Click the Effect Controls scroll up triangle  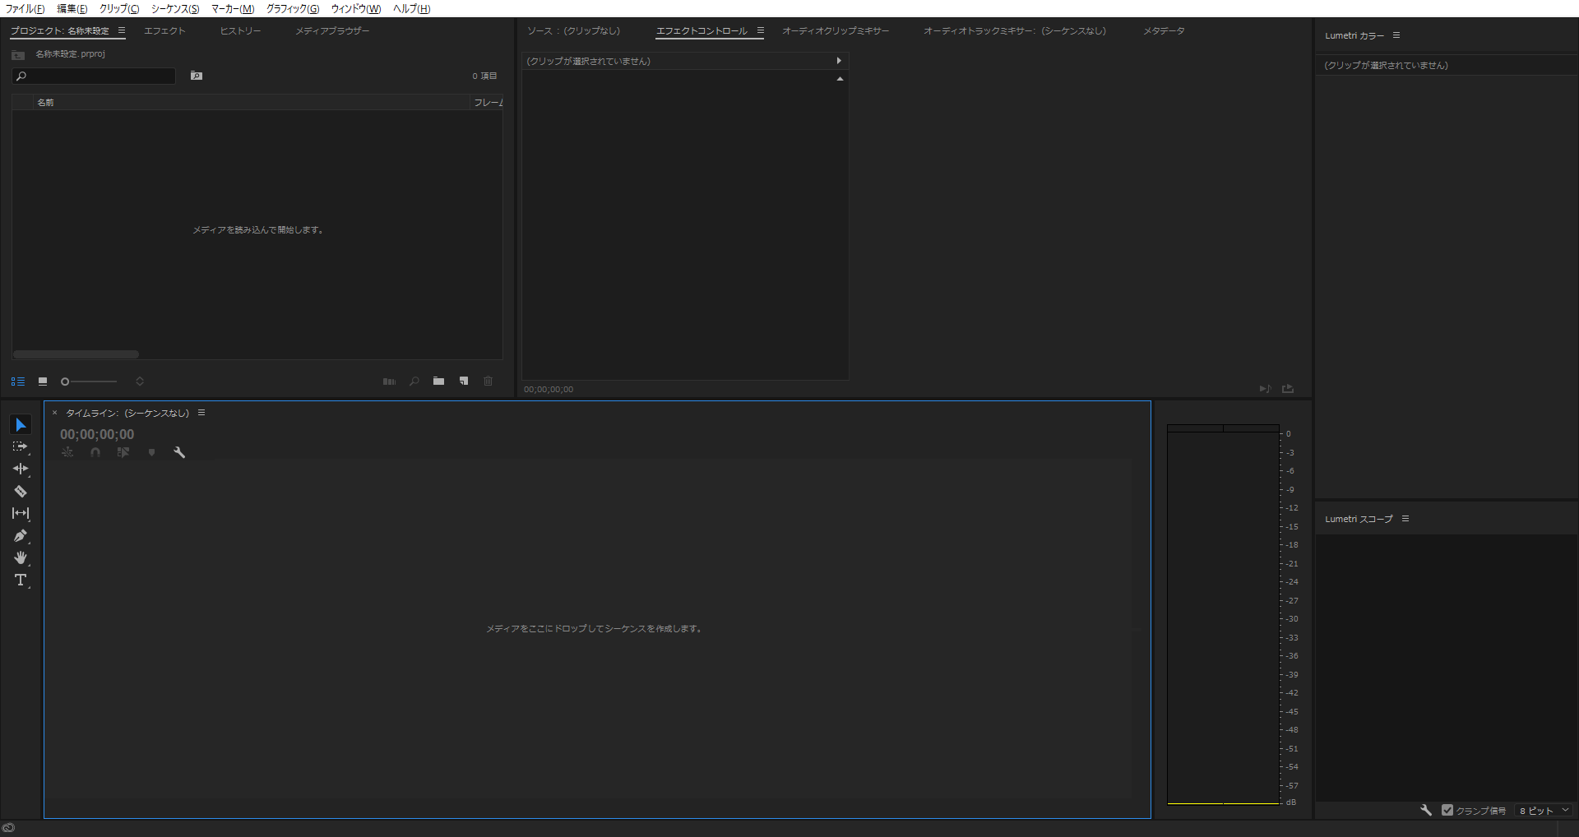point(840,79)
